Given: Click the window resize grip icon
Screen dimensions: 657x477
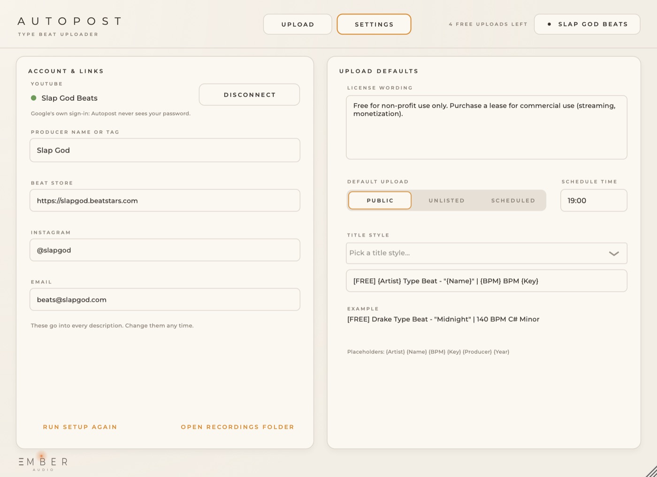Looking at the screenshot, I should point(651,471).
